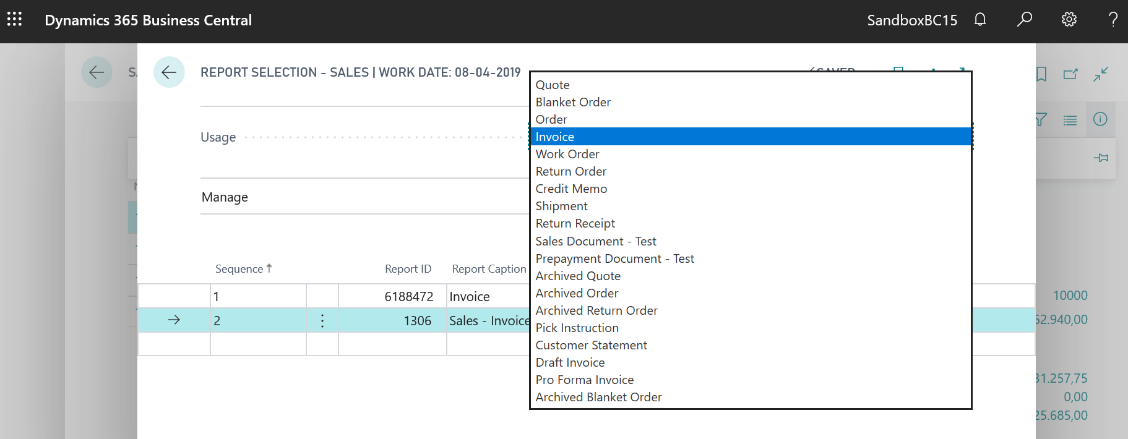This screenshot has height=439, width=1128.
Task: Select Archived Return Order
Action: 751,310
